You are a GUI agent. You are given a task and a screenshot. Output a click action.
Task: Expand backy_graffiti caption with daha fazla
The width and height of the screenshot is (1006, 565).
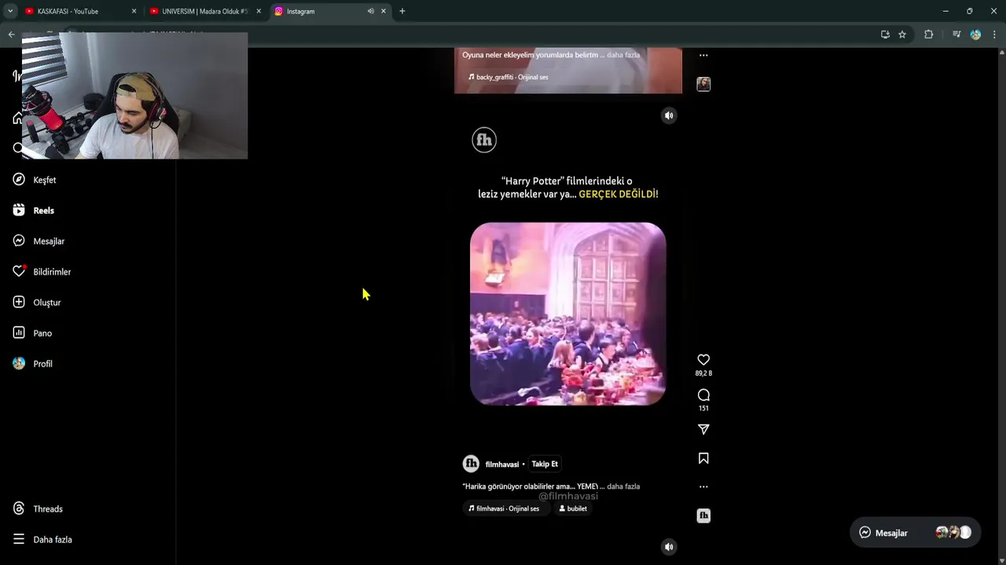(x=623, y=55)
